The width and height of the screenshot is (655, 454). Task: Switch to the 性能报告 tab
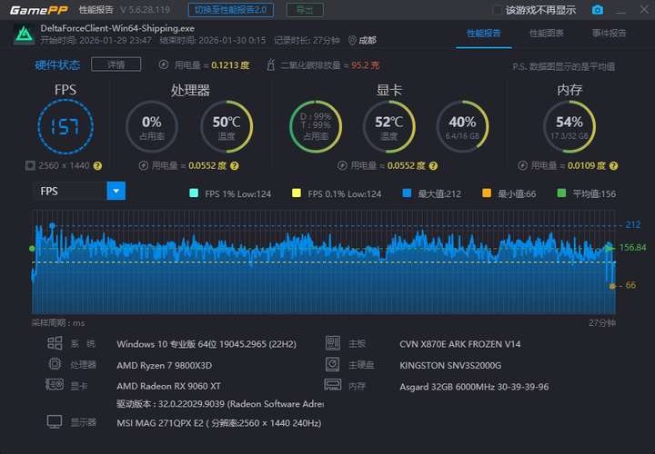pos(483,34)
